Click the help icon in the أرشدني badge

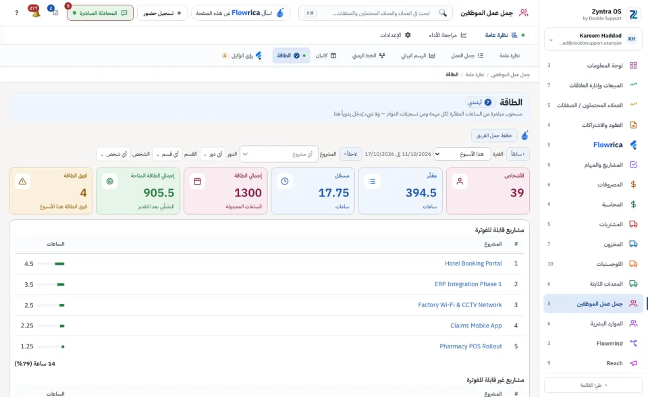pyautogui.click(x=488, y=102)
